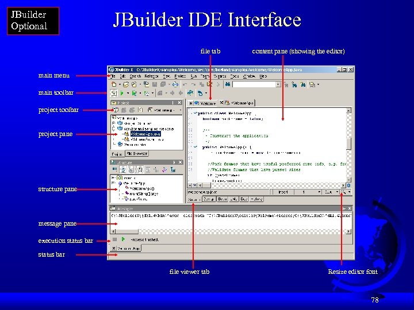Screen dimensions: 414x310
Task: Close the WelcomeApp message tab with X
Action: point(114,249)
